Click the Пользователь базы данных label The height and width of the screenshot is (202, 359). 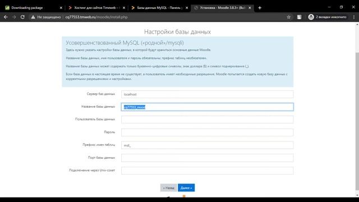click(95, 119)
